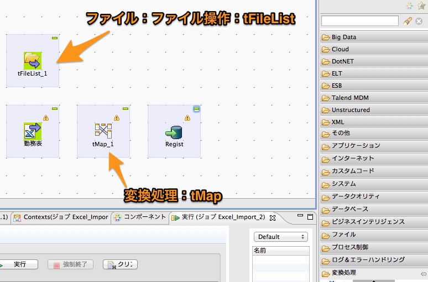This screenshot has width=428, height=282.
Task: Click the palette search field
Action: [x=360, y=21]
